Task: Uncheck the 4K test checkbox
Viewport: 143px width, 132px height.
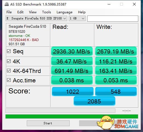Action: tap(9, 61)
